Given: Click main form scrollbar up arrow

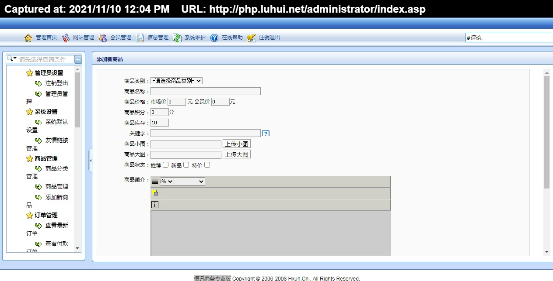Looking at the screenshot, I should (x=547, y=72).
